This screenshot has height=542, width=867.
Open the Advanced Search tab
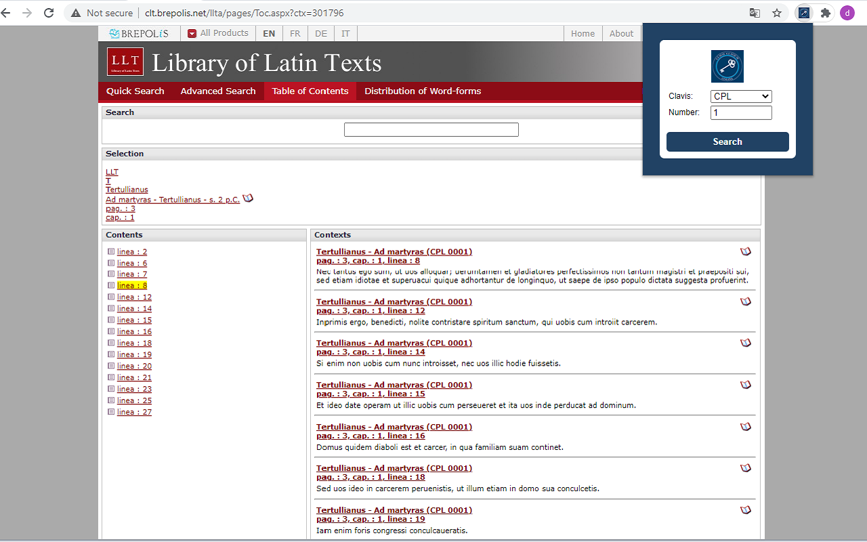click(x=218, y=91)
